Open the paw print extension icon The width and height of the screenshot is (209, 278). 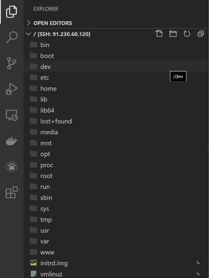tap(12, 167)
